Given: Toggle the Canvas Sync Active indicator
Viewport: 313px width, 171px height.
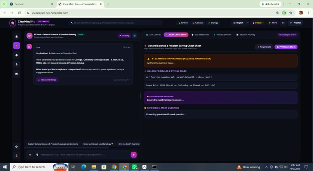Looking at the screenshot, I should pyautogui.click(x=287, y=35).
